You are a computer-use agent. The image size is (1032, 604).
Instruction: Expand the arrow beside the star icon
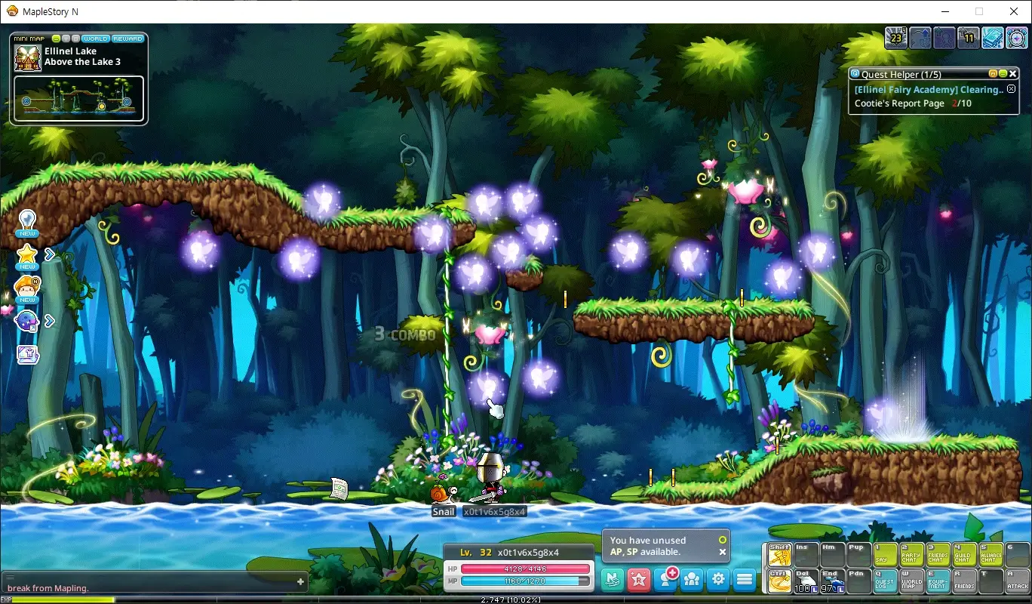pos(49,255)
